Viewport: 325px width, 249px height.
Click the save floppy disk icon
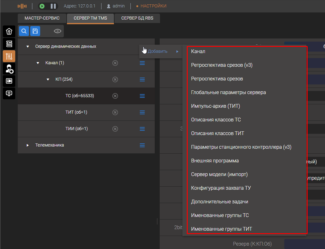35,31
